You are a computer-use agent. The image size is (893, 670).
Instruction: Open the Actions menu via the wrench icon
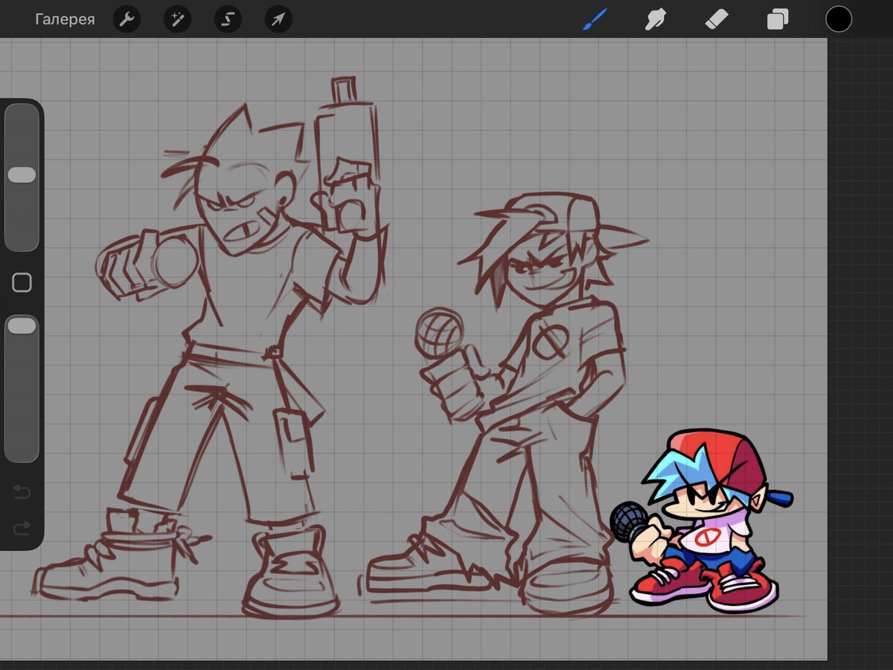127,19
